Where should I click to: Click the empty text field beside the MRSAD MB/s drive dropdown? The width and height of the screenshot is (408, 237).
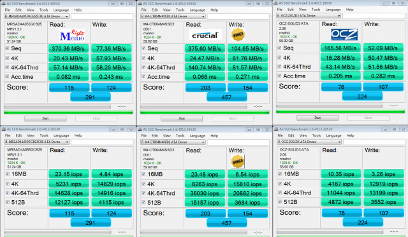(x=102, y=17)
